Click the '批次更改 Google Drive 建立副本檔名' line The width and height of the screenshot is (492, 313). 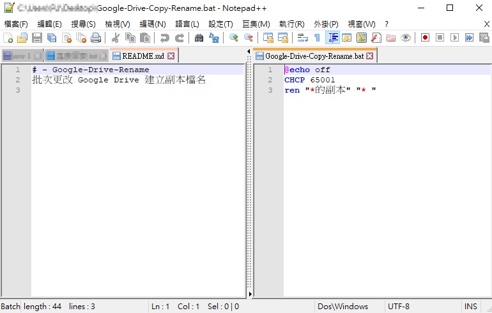(x=119, y=80)
